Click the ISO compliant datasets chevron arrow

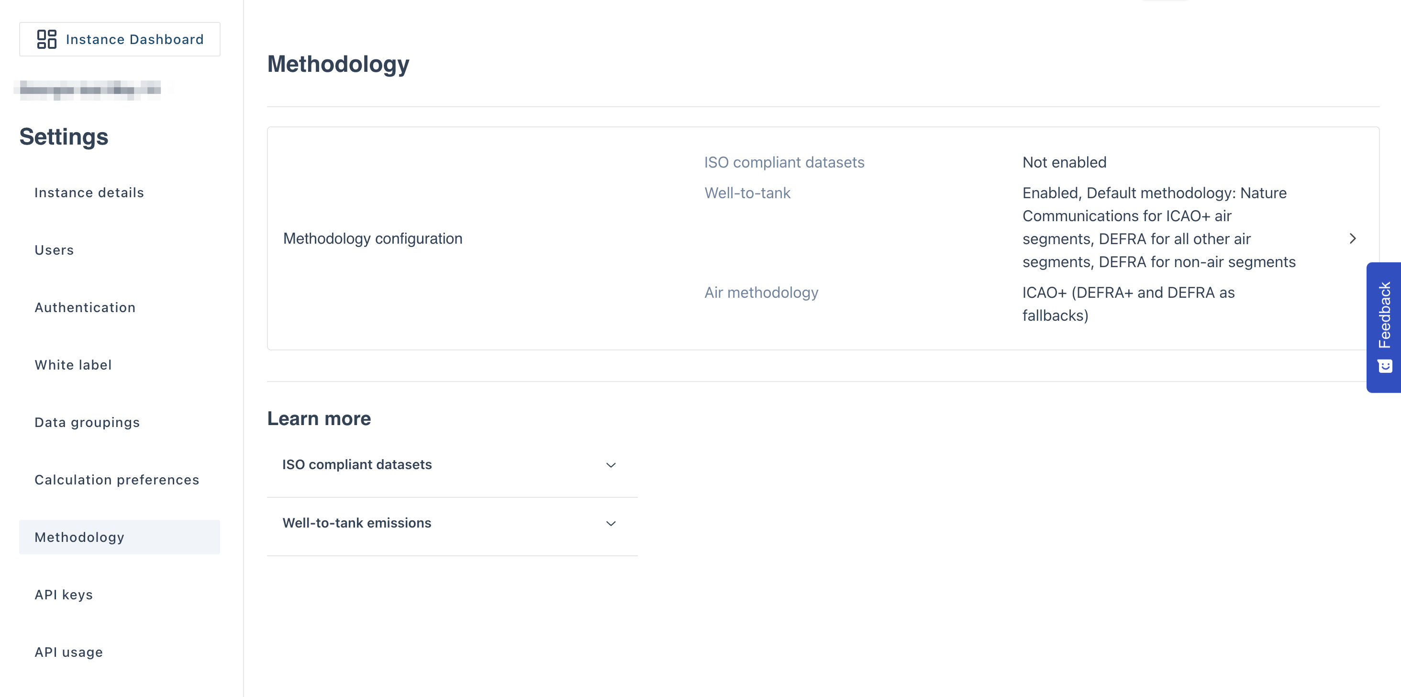(x=611, y=465)
